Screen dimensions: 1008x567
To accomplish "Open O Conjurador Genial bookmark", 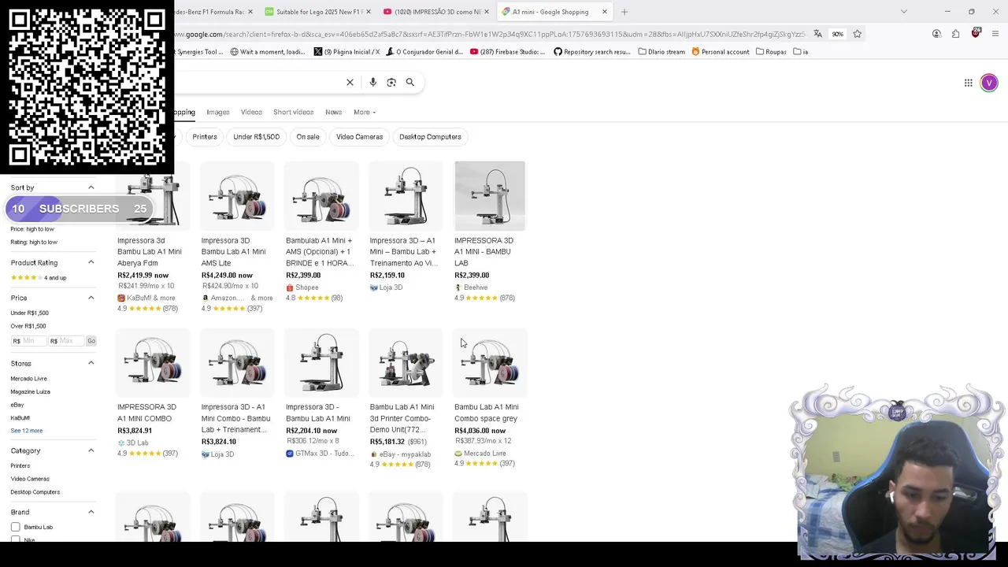I will coord(424,52).
